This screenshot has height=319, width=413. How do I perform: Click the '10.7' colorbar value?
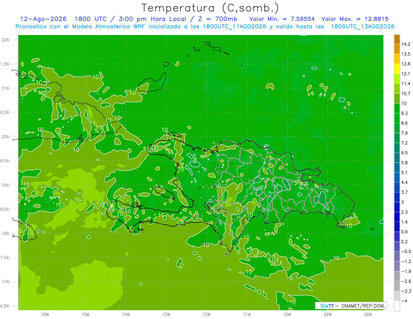pyautogui.click(x=406, y=94)
